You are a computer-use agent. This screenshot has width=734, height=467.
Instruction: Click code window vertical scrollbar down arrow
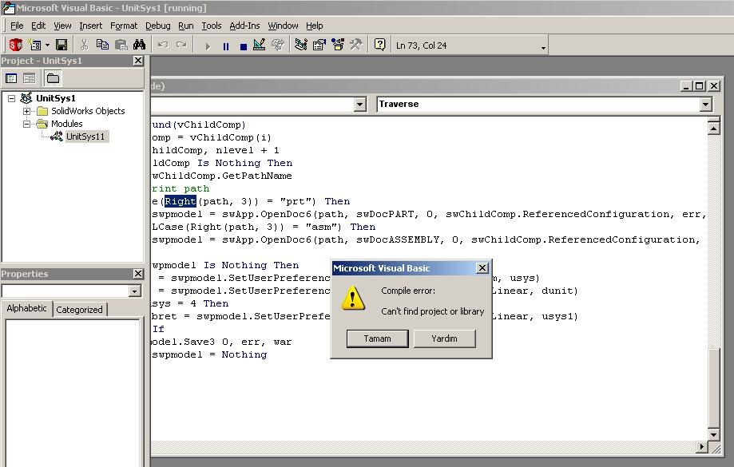[x=713, y=434]
